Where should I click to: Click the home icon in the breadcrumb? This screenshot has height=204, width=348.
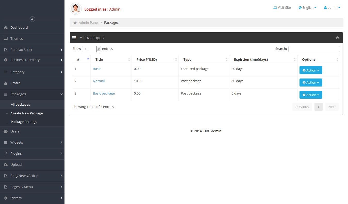(75, 22)
